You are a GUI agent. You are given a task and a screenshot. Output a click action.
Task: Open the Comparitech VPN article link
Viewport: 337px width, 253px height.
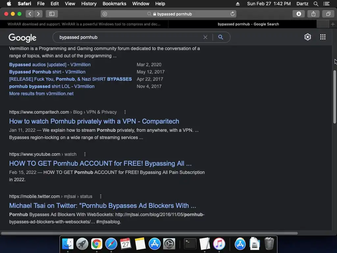(x=94, y=121)
